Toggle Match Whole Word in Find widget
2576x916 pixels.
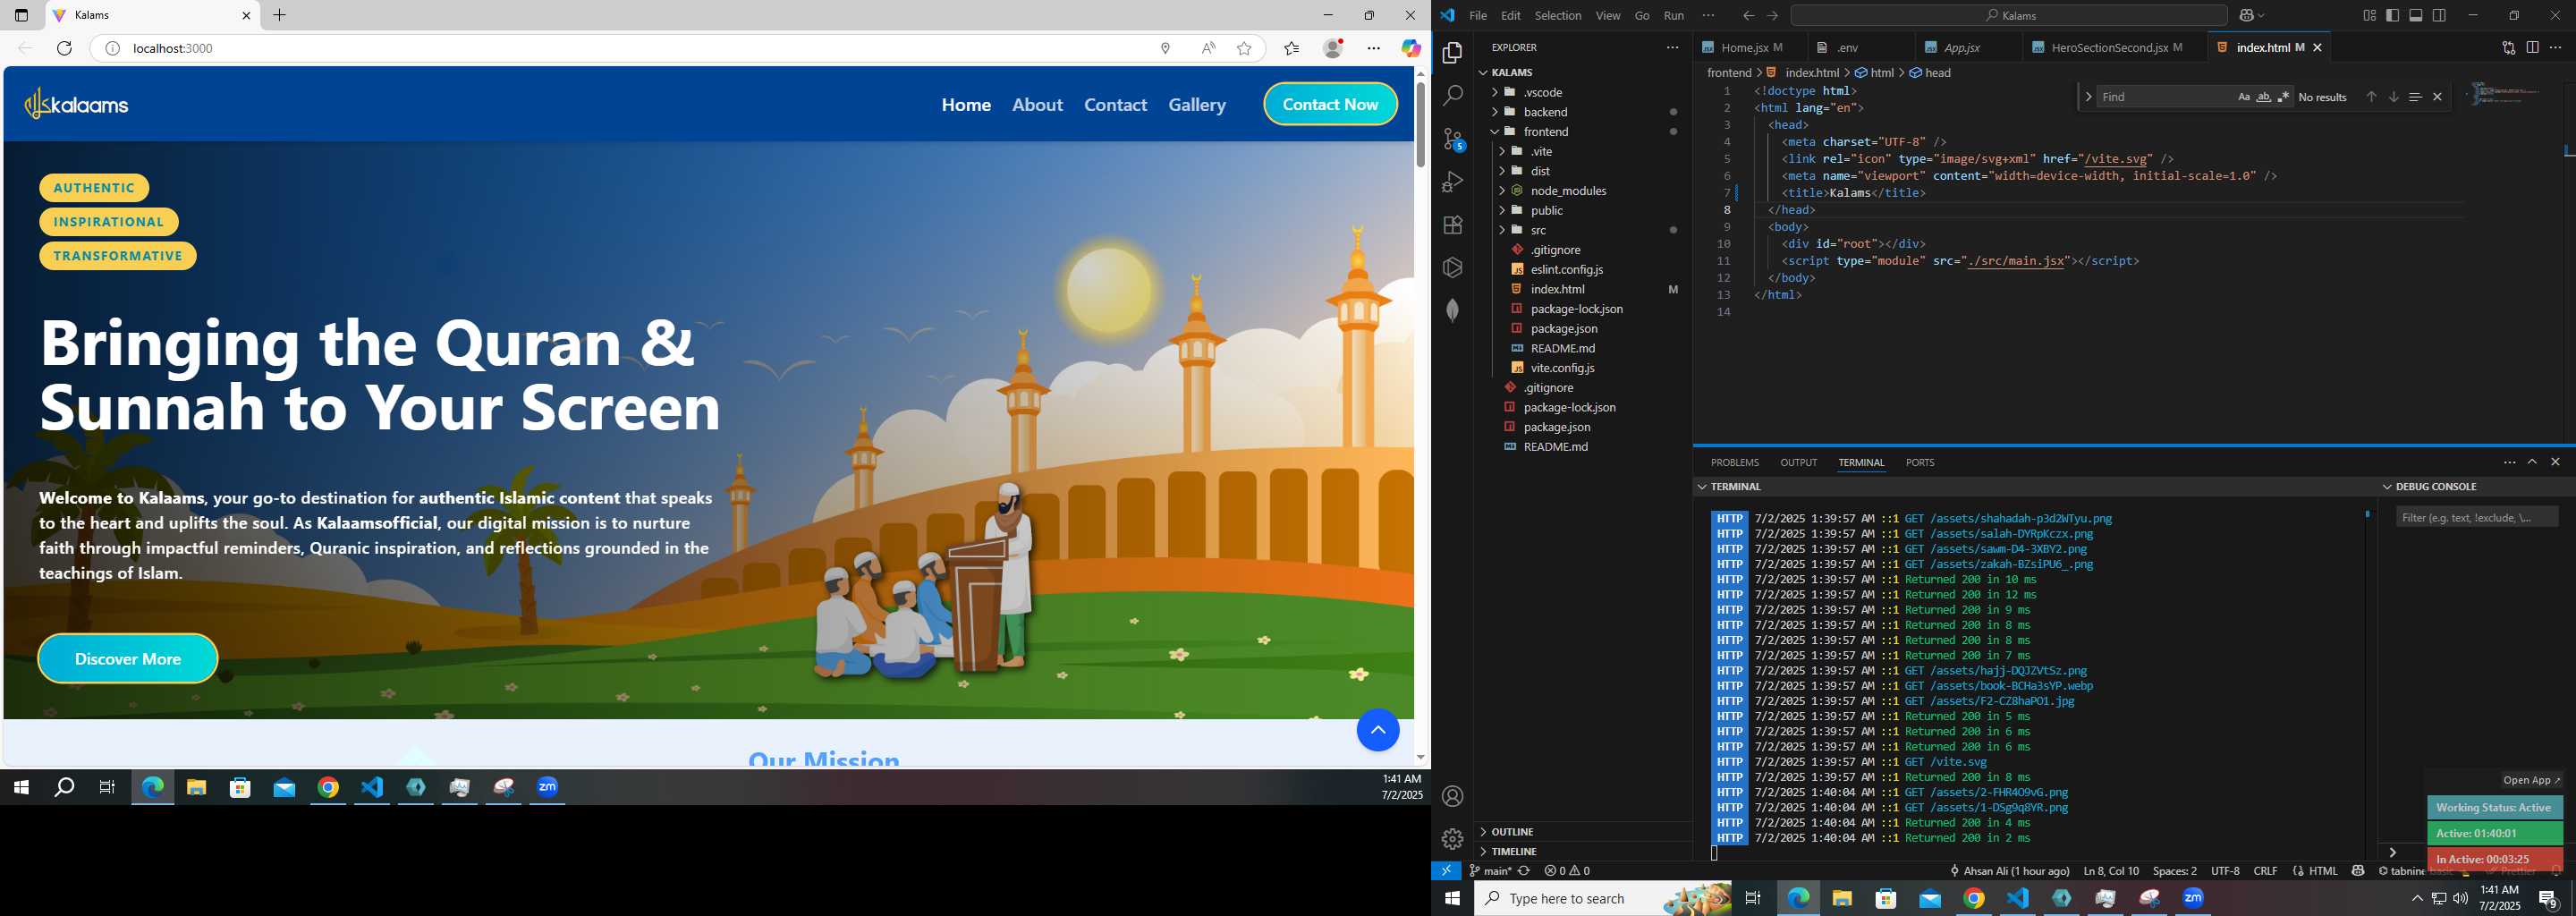point(2263,97)
